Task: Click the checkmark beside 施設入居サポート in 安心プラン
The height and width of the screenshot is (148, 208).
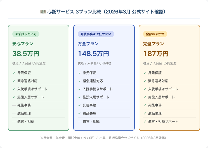Action: [x=14, y=97]
